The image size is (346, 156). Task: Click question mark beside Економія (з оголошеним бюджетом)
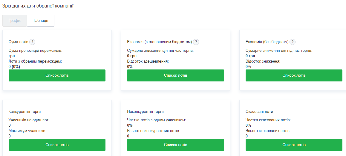[196, 42]
